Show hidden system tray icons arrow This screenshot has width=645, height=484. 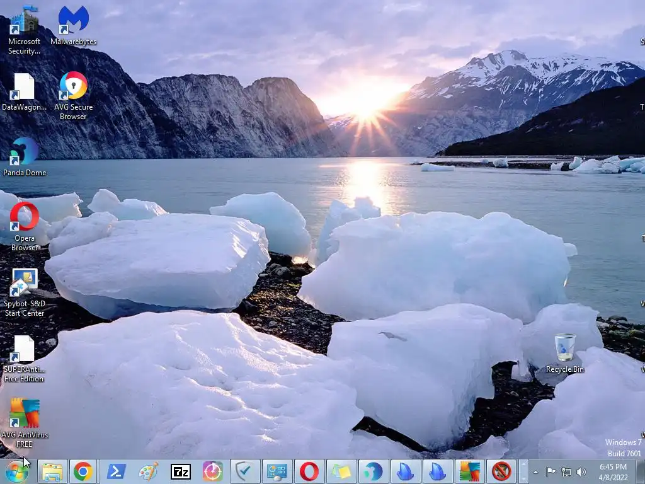pyautogui.click(x=535, y=472)
